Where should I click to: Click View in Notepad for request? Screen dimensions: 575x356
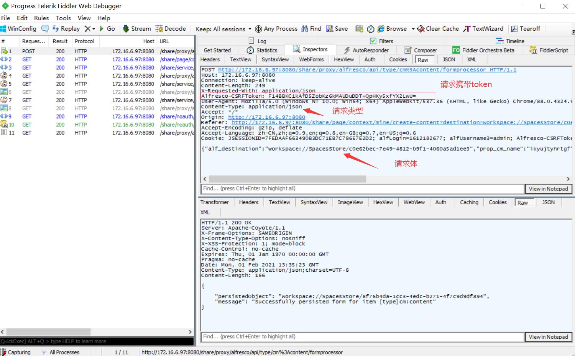[x=549, y=189]
